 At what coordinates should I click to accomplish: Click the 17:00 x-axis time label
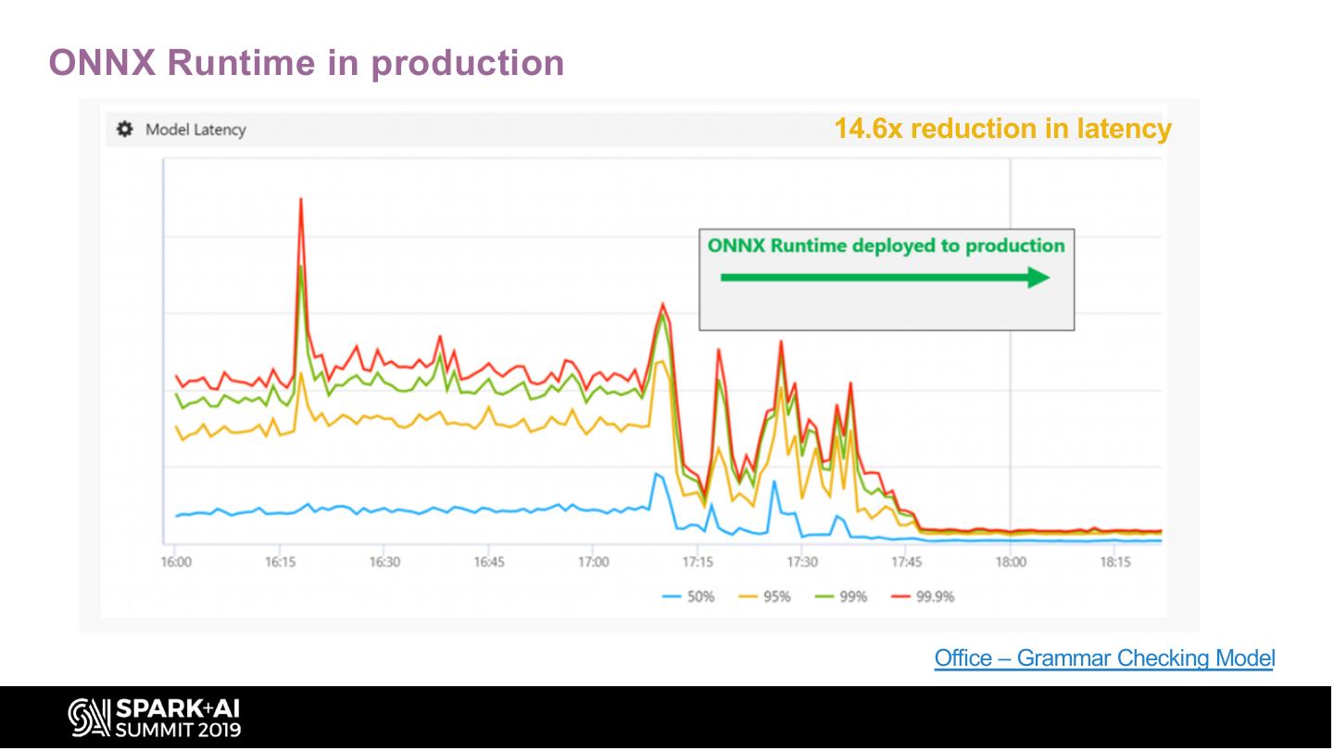[x=593, y=562]
